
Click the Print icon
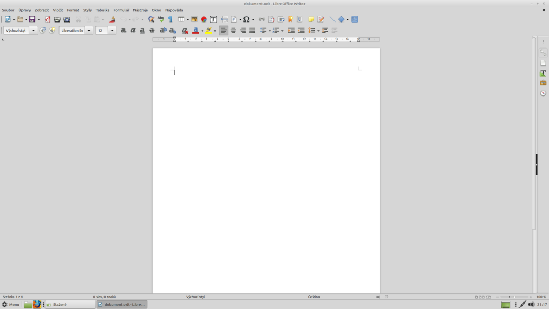tap(57, 19)
